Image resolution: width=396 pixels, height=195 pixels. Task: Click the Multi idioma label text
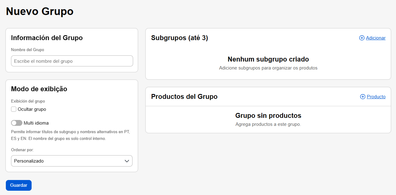point(36,123)
